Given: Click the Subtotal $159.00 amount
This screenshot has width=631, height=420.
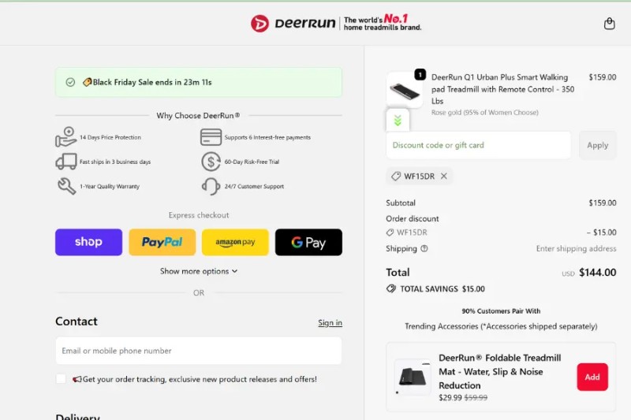Looking at the screenshot, I should pyautogui.click(x=603, y=203).
